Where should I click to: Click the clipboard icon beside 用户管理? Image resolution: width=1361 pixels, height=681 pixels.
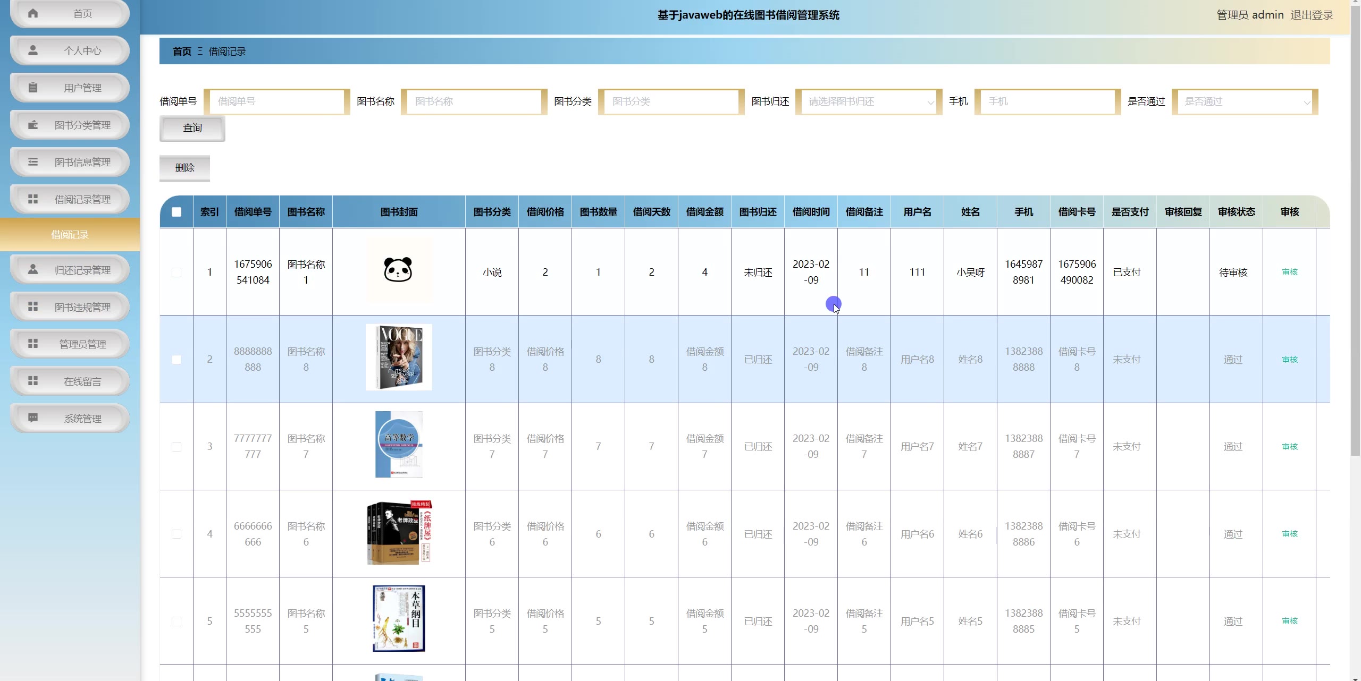(x=33, y=88)
